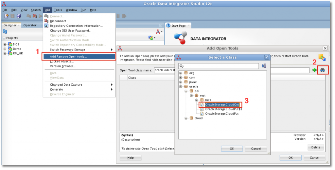Click the org package icon
335x170 pixels.
click(186, 73)
